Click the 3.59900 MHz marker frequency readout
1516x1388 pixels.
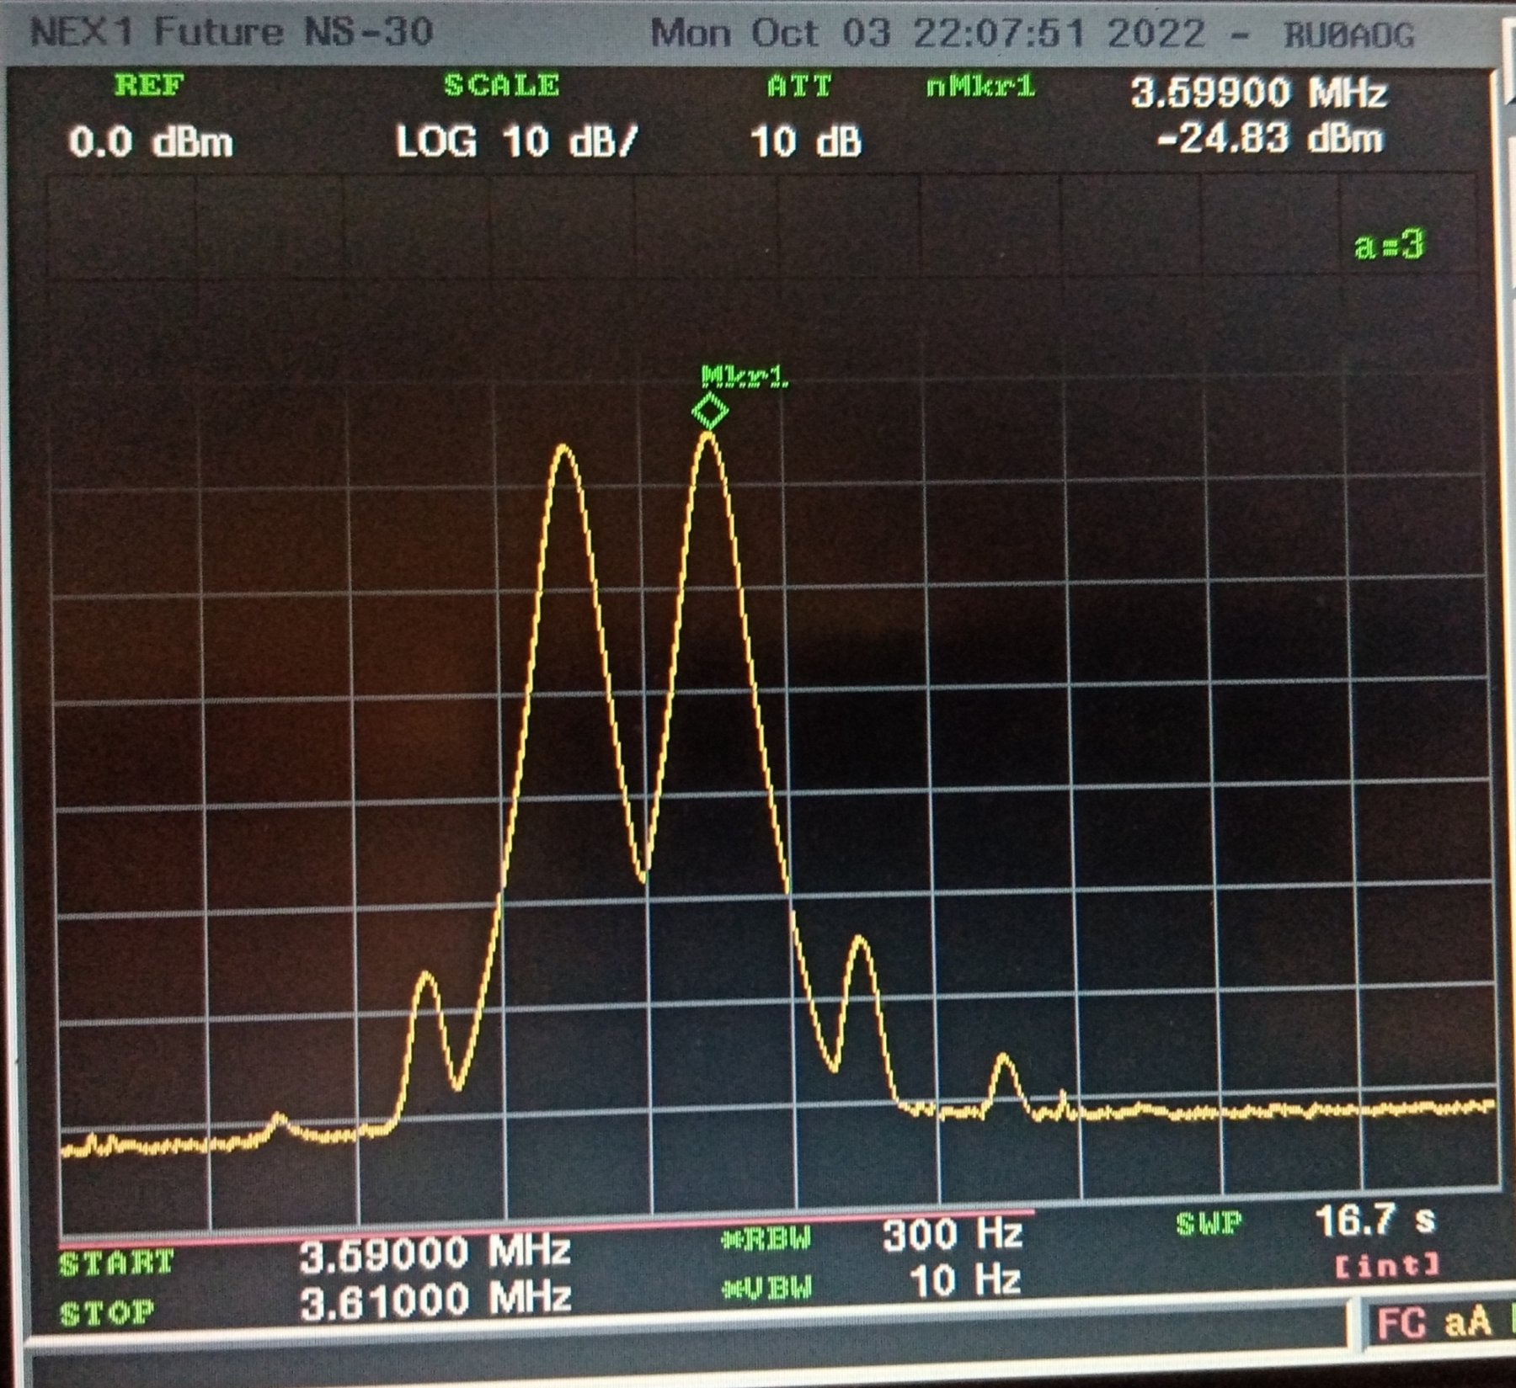pos(1259,93)
